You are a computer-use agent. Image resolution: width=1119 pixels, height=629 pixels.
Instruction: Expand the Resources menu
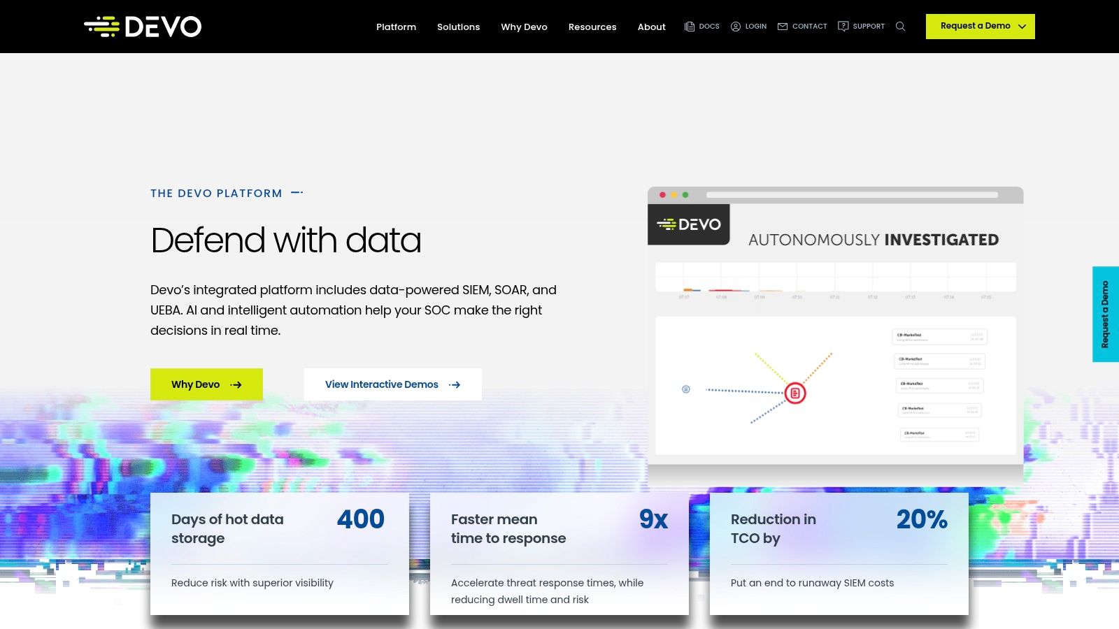(x=592, y=27)
